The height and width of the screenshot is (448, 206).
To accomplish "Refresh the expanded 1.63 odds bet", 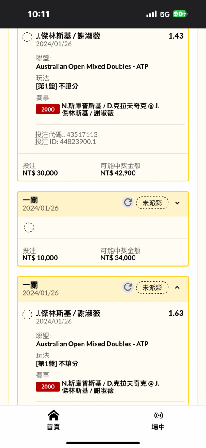I will (128, 287).
